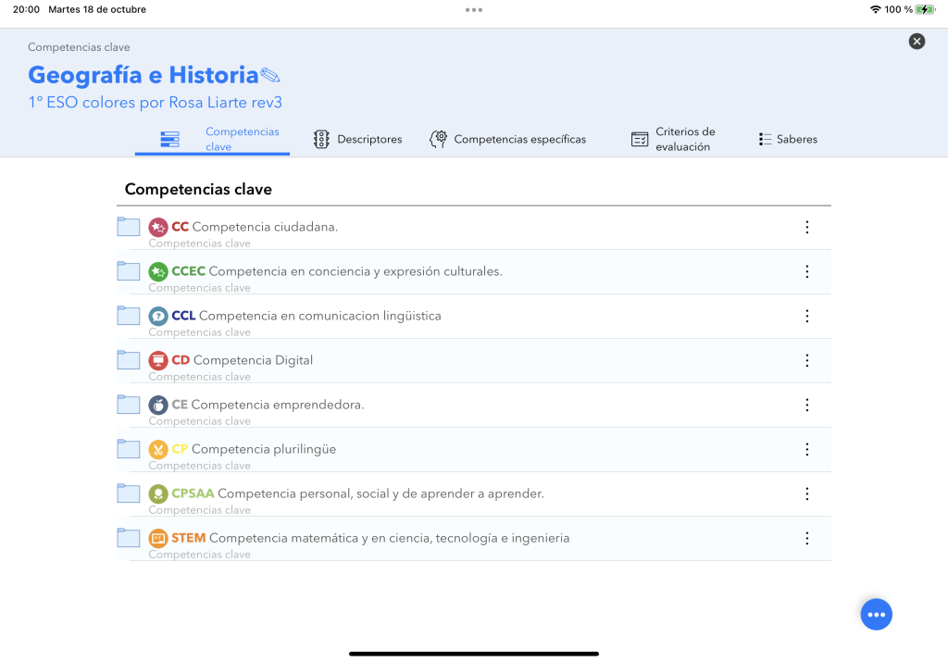Select the CC Competencia ciudadana badge icon
Viewport: 948px width, 662px height.
(157, 225)
